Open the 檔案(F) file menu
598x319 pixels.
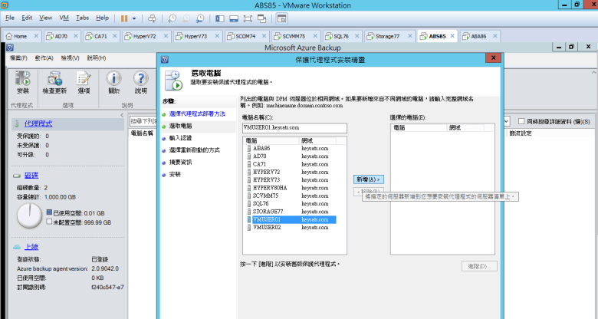tap(18, 58)
